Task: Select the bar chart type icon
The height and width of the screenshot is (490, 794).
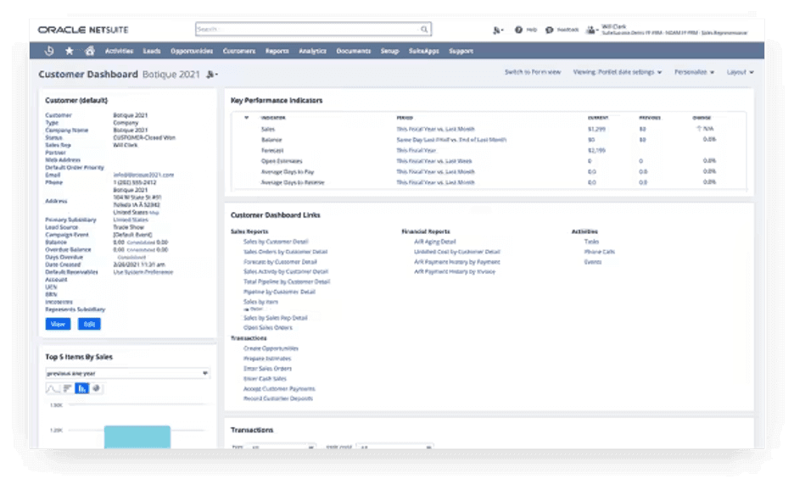Action: 81,389
